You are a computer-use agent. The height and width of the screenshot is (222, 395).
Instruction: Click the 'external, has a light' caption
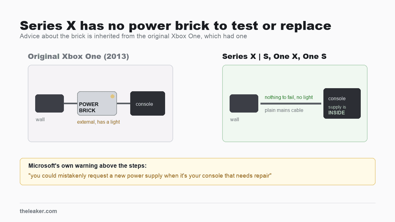point(98,122)
